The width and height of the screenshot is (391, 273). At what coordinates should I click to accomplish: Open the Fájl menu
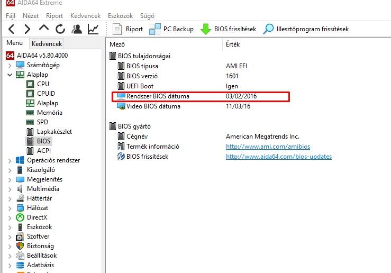pyautogui.click(x=11, y=16)
